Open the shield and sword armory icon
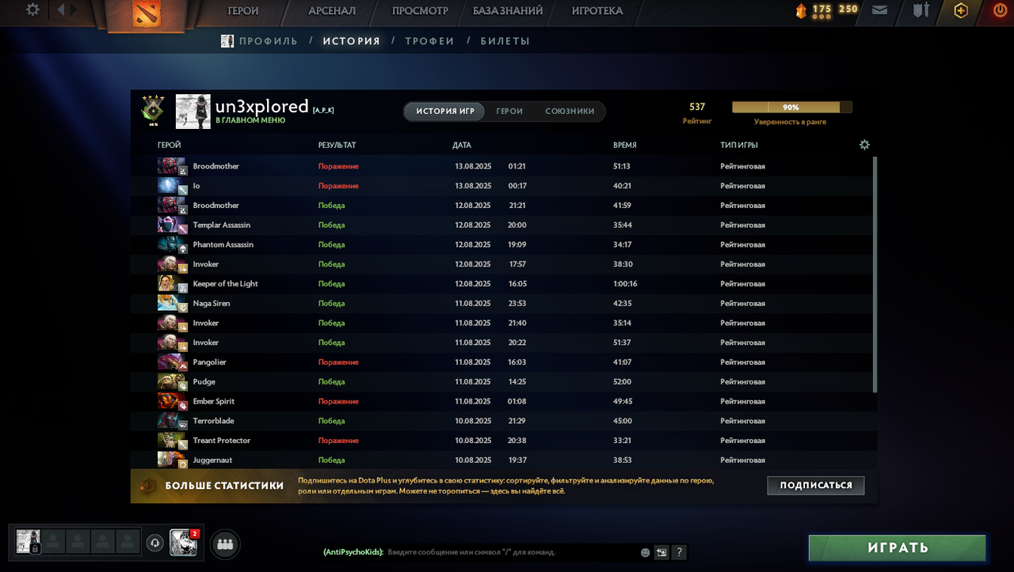The image size is (1014, 572). (x=921, y=10)
